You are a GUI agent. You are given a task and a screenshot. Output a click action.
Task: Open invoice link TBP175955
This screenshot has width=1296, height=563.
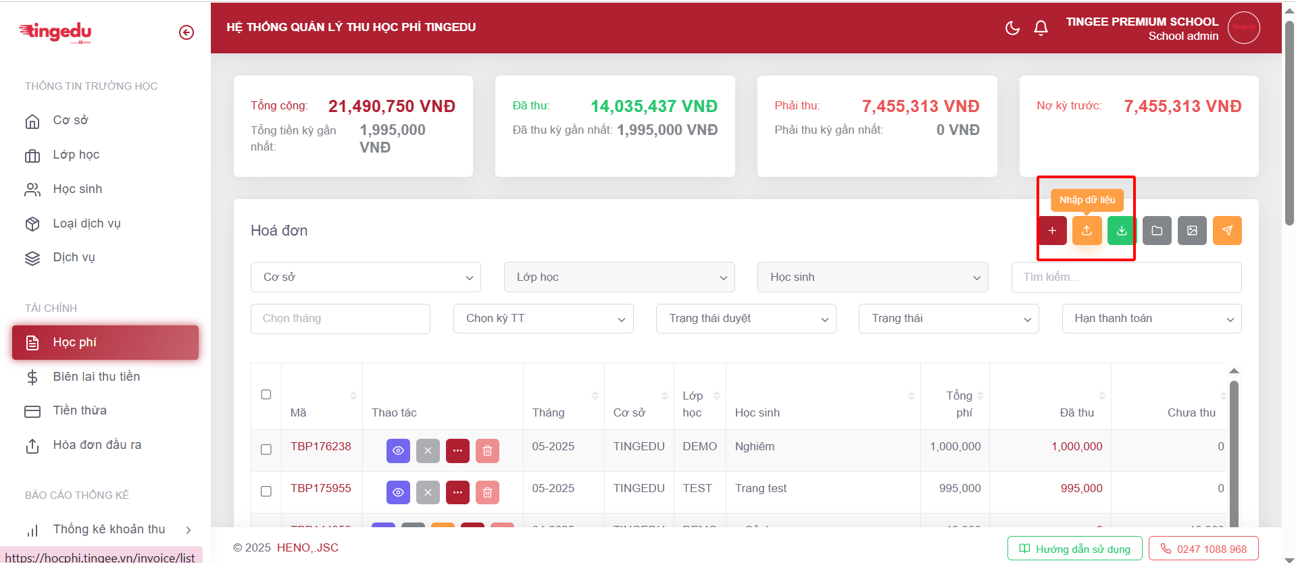pyautogui.click(x=321, y=488)
